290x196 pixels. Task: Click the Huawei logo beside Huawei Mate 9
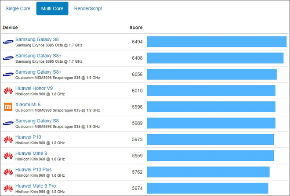(x=8, y=156)
